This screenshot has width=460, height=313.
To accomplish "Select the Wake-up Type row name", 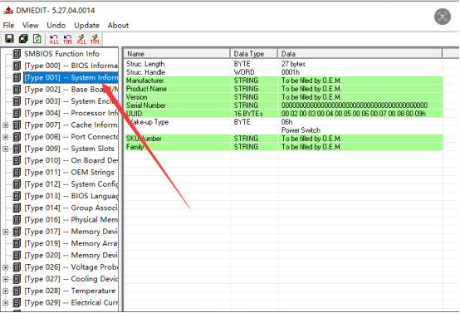I will coord(148,122).
